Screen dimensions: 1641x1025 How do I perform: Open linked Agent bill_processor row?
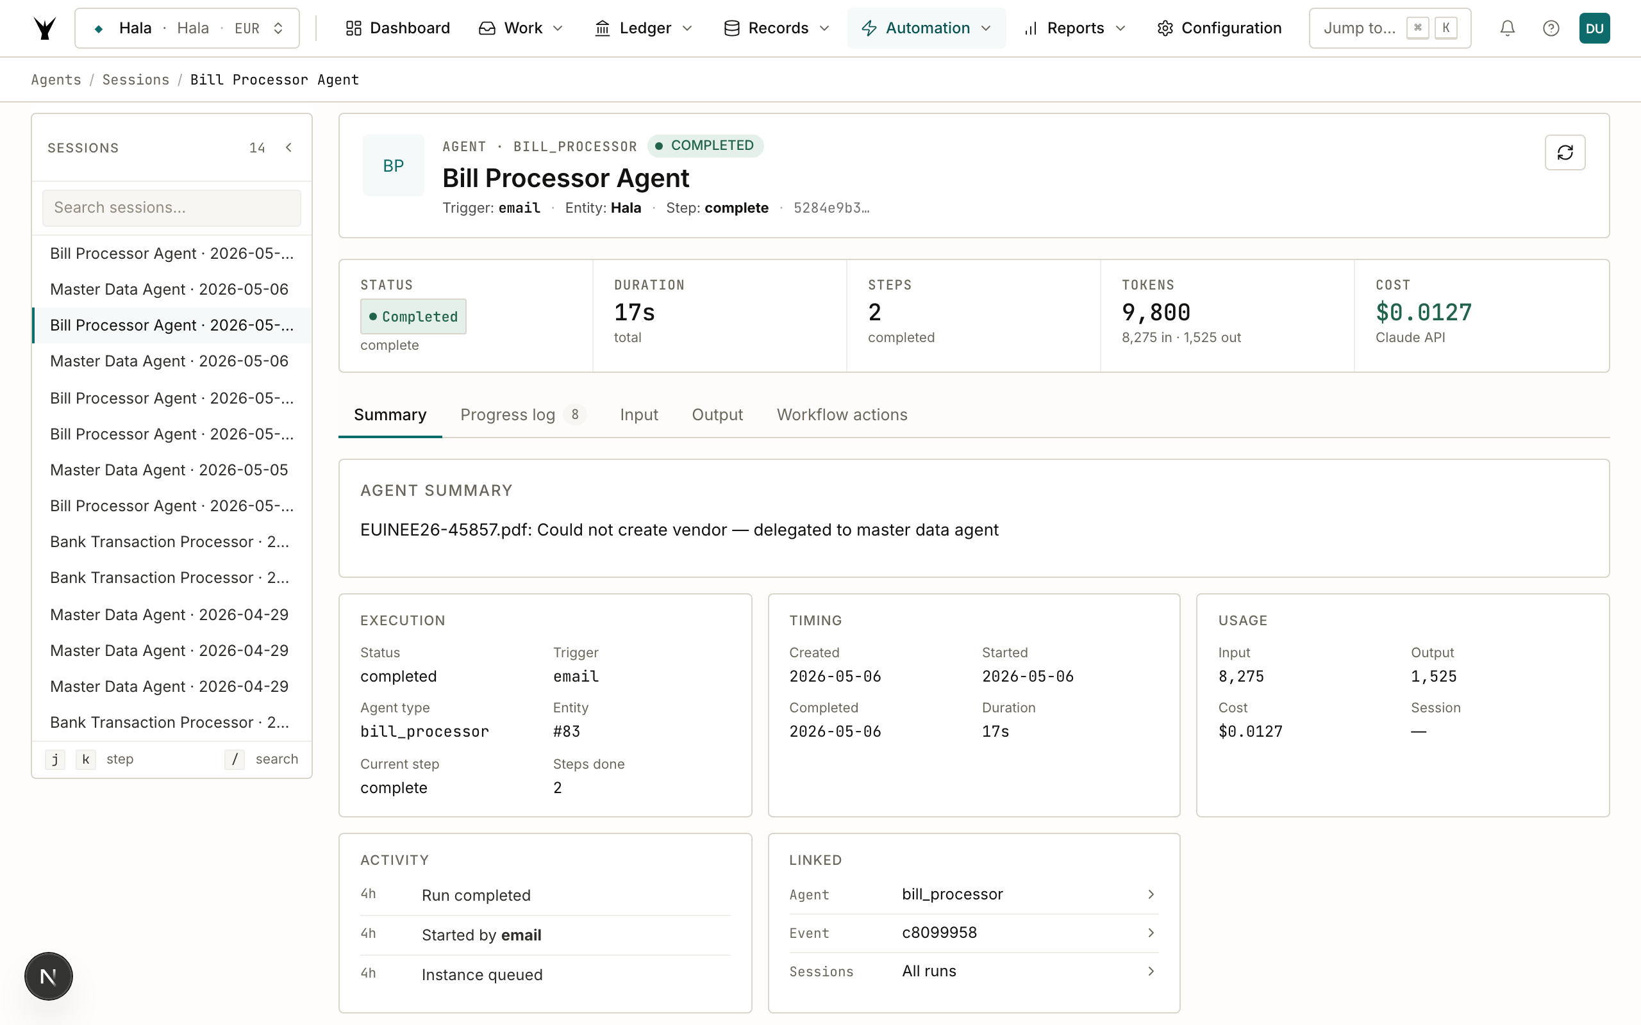point(974,895)
